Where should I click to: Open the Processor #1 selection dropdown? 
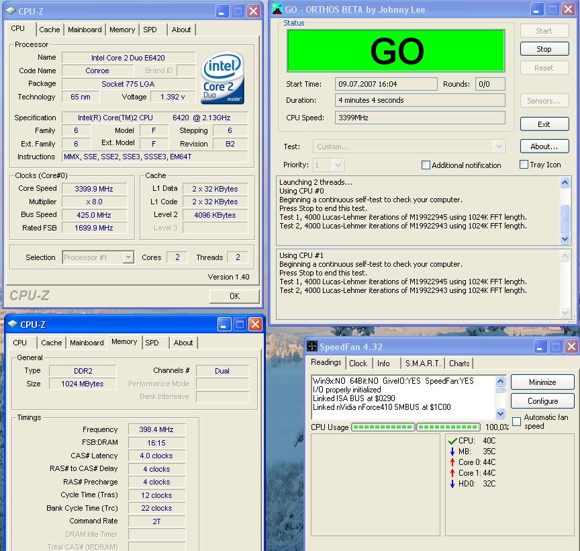click(x=128, y=257)
